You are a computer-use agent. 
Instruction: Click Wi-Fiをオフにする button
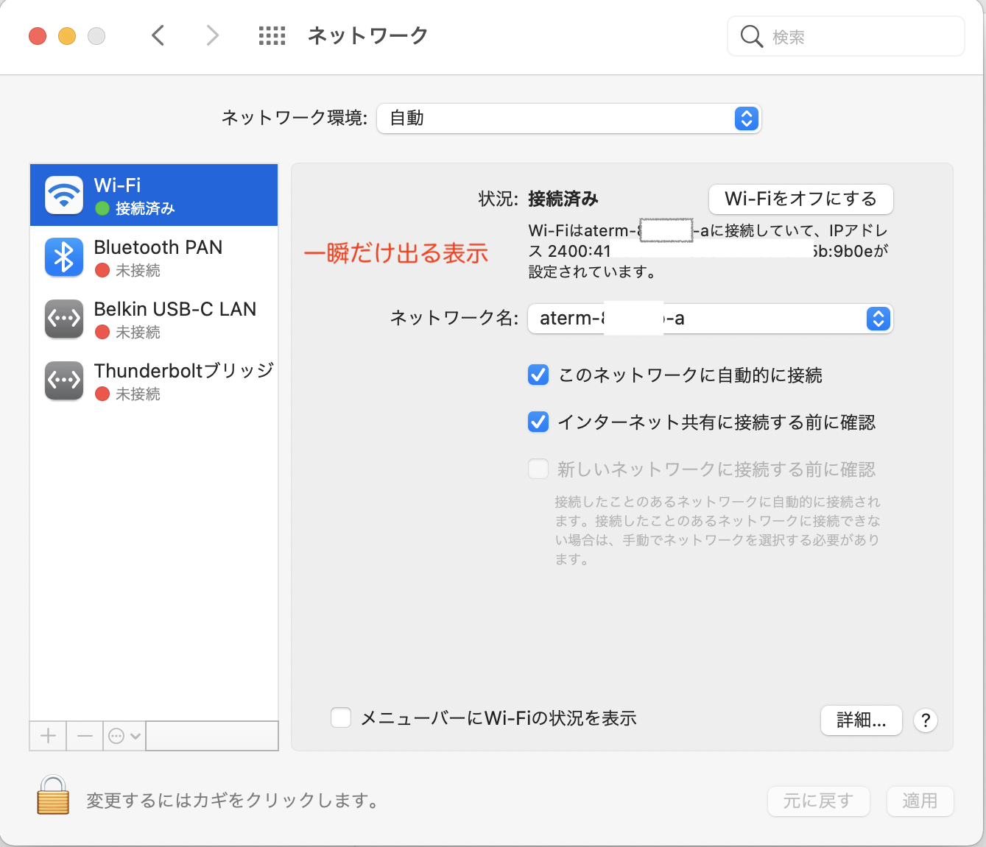point(801,199)
